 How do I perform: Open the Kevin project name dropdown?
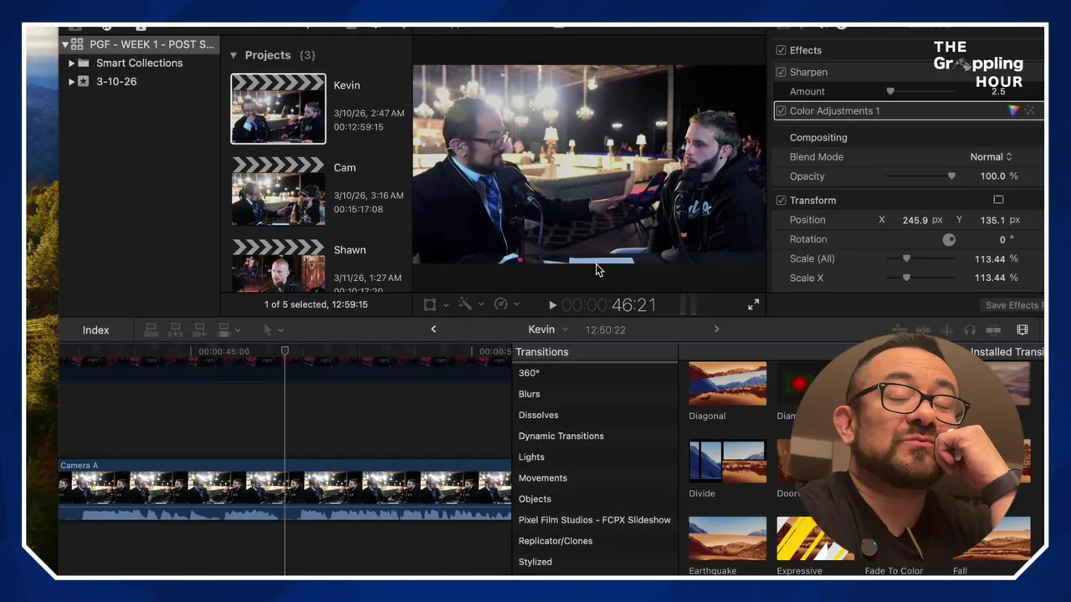pyautogui.click(x=548, y=329)
